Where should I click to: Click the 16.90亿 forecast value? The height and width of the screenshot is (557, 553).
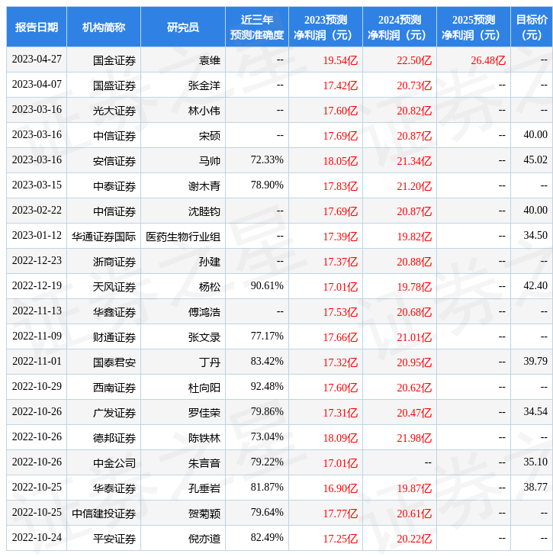[340, 488]
